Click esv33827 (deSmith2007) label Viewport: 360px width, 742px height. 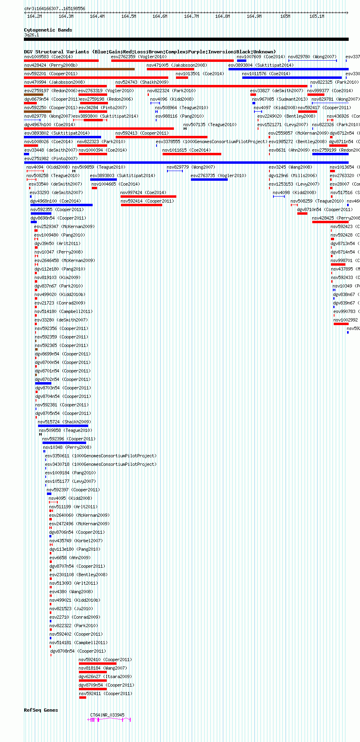pos(277,91)
